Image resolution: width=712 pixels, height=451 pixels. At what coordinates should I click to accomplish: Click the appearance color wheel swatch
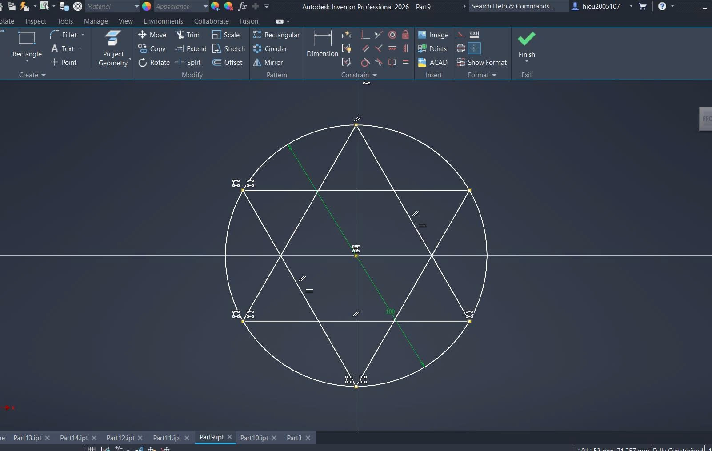(147, 6)
